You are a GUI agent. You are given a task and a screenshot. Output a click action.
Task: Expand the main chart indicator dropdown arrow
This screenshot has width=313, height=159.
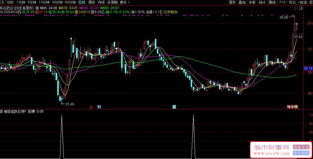[x=37, y=8]
